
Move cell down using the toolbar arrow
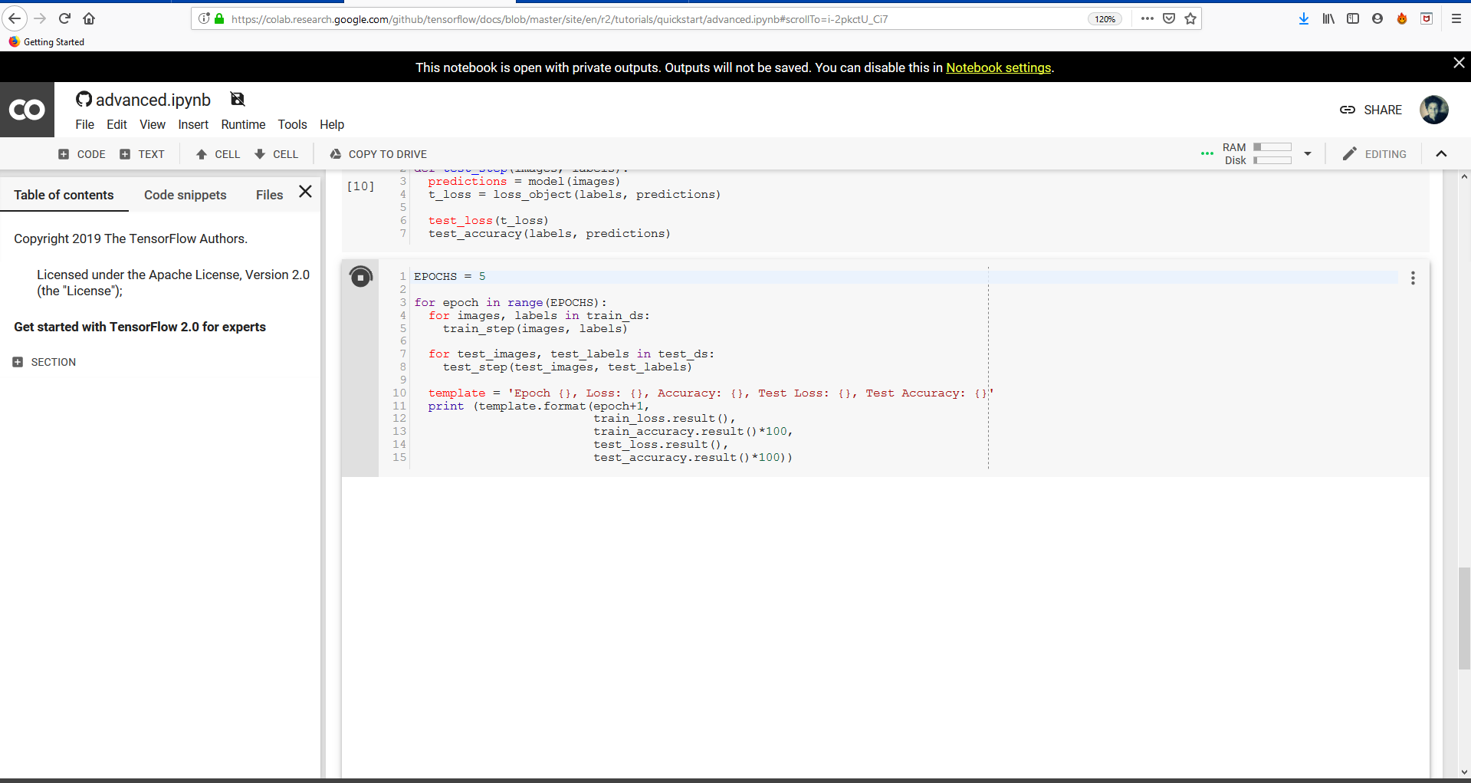pyautogui.click(x=275, y=153)
